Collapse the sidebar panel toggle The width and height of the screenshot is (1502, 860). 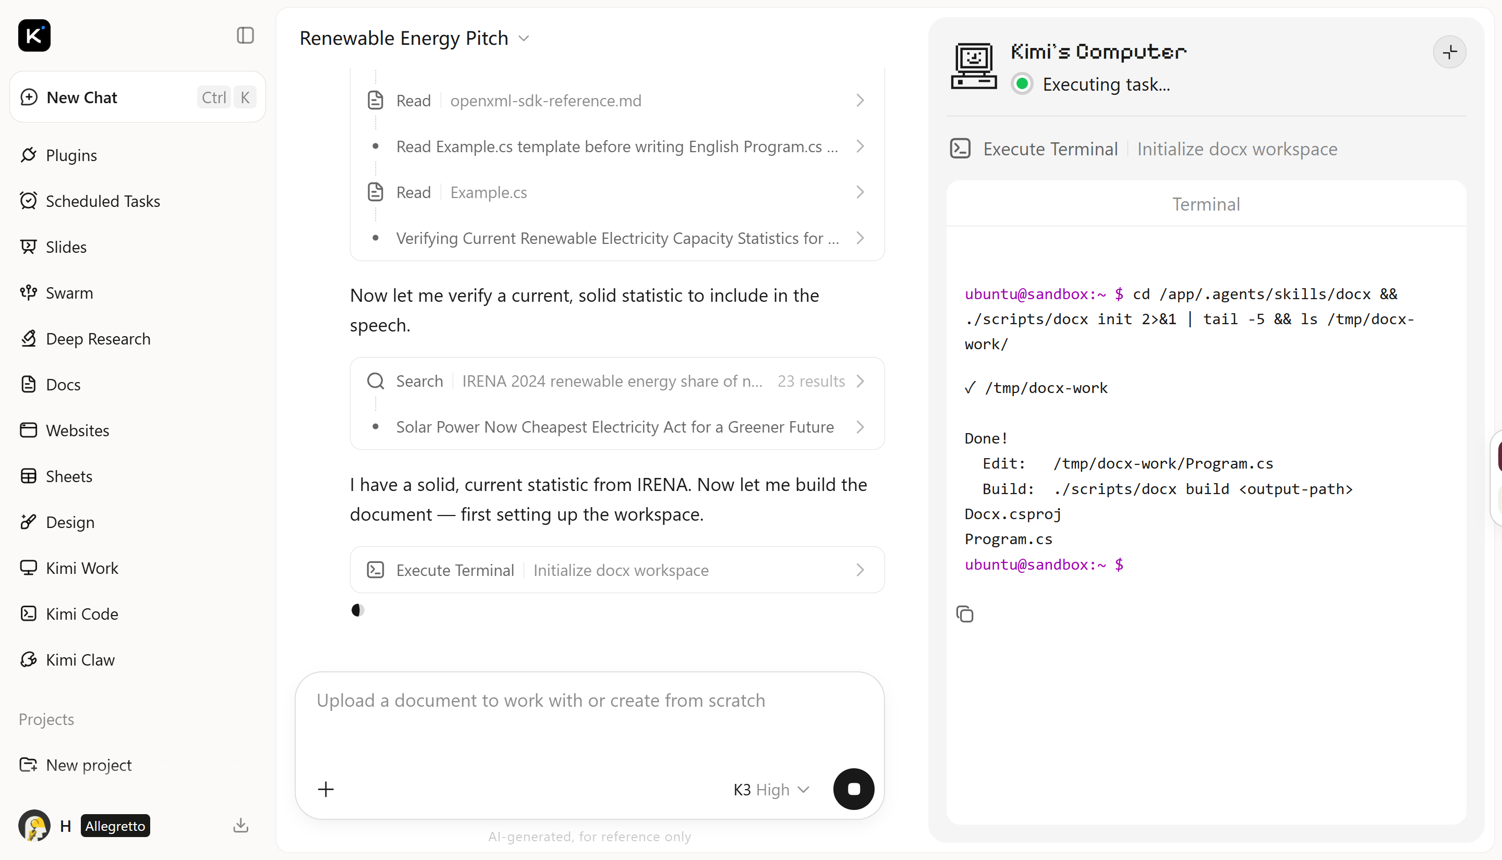(245, 35)
